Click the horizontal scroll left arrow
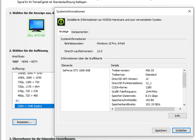This screenshot has width=195, height=140. point(112,109)
